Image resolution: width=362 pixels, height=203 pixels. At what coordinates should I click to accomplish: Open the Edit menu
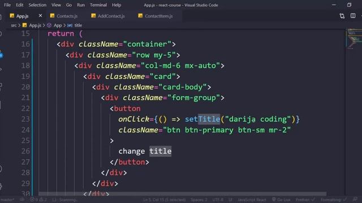pyautogui.click(x=20, y=5)
